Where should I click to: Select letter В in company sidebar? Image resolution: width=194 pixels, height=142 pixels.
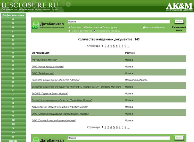[13, 28]
